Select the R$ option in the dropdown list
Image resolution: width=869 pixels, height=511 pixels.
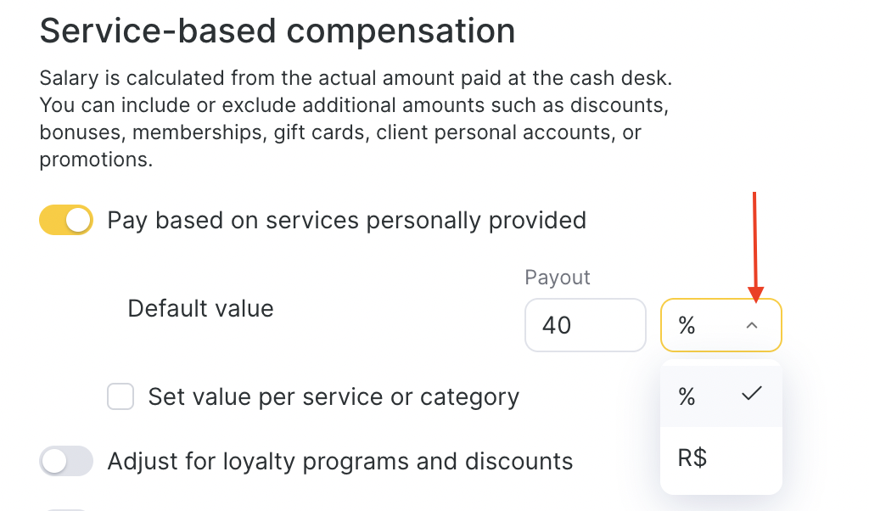click(692, 459)
